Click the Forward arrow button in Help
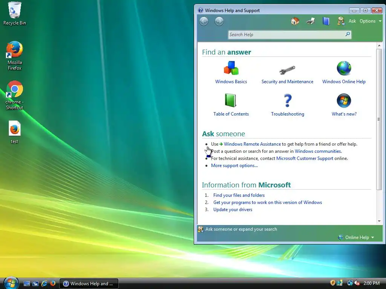386x289 pixels. pos(219,21)
